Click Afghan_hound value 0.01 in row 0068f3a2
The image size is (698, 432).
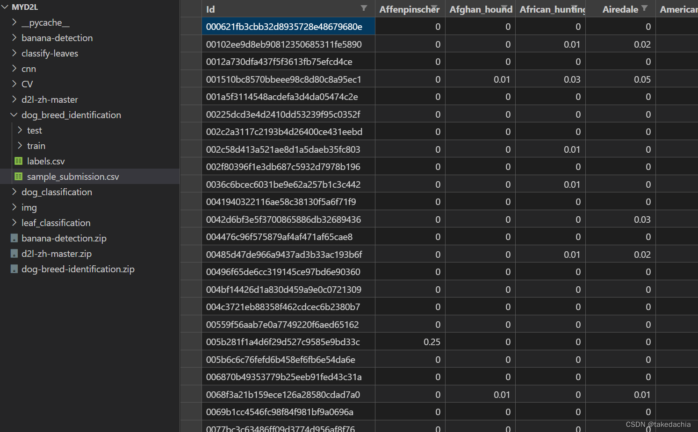point(502,395)
